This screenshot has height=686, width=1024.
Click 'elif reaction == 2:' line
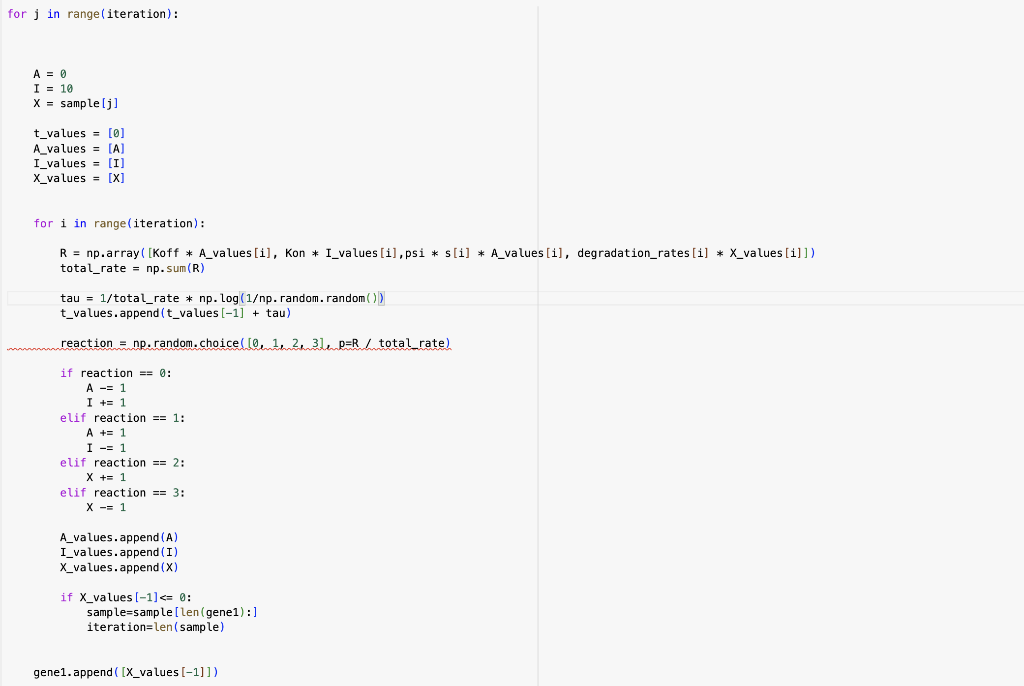pyautogui.click(x=122, y=463)
